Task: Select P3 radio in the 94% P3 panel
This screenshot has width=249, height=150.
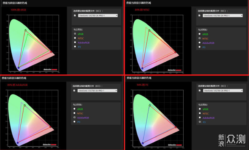Action: point(200,122)
